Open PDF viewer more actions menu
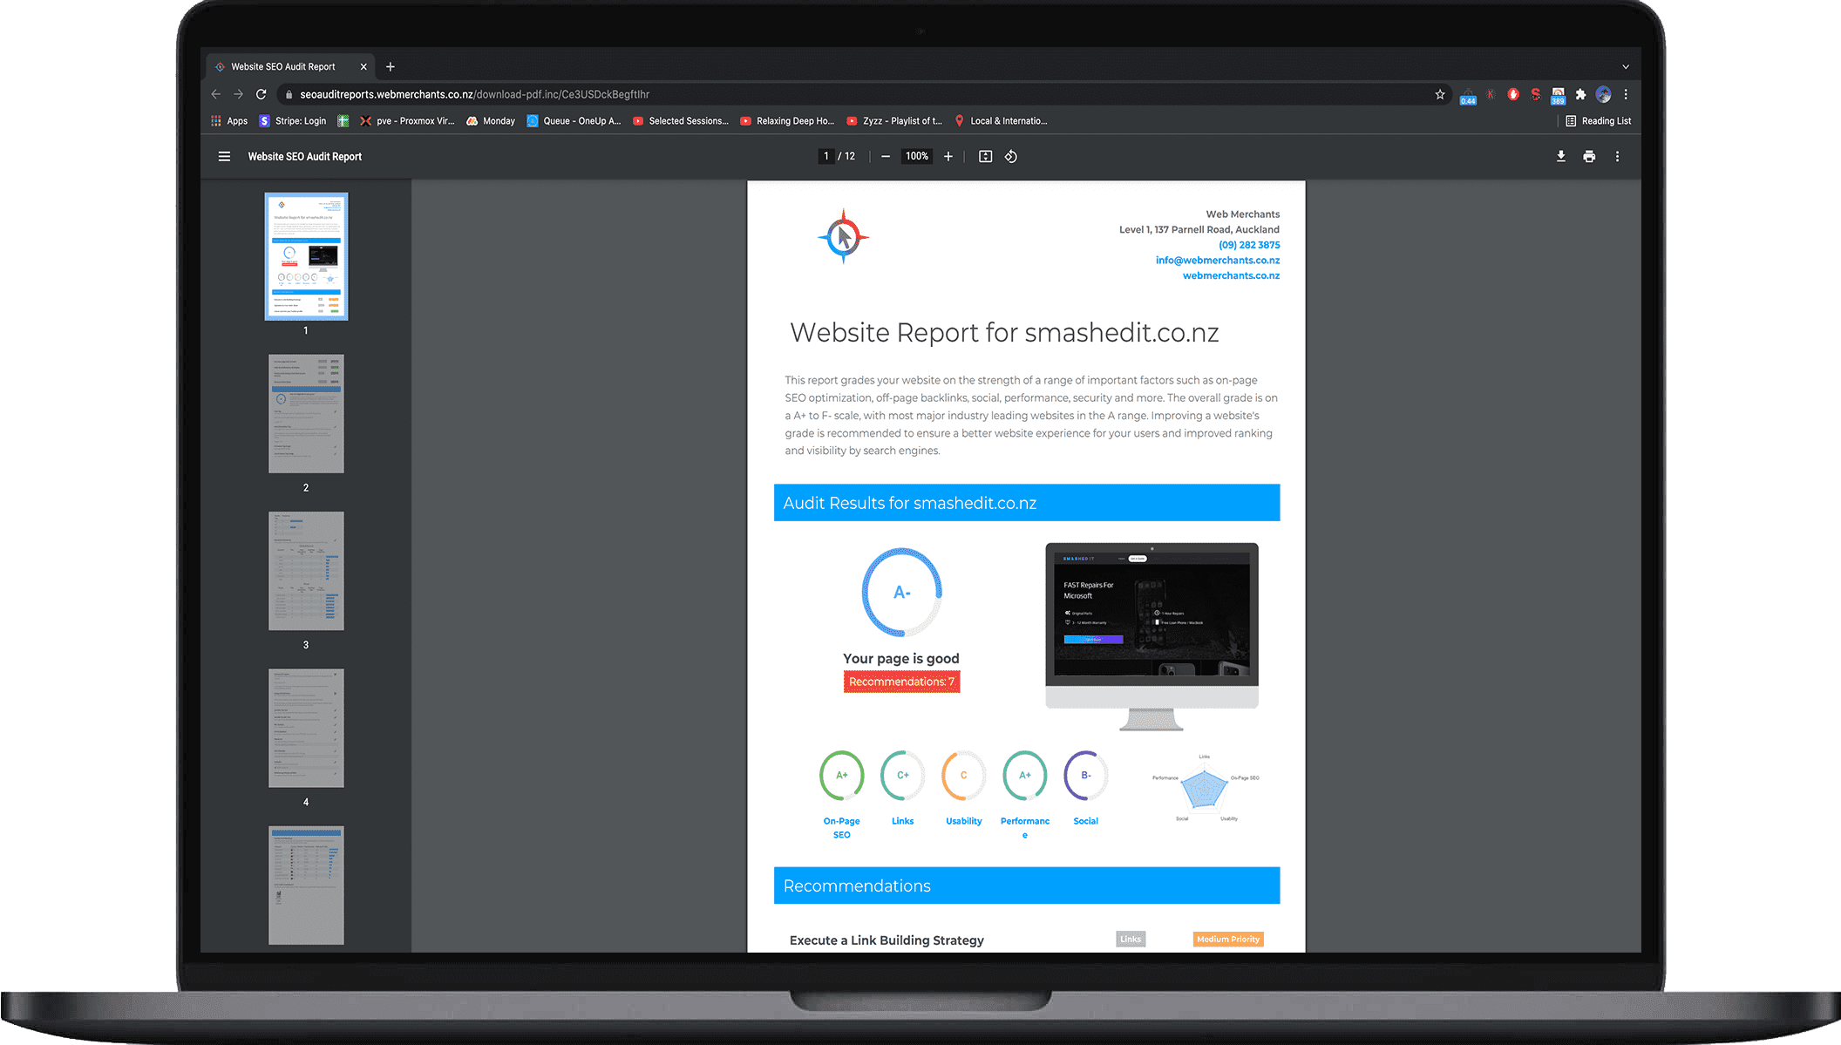Screen dimensions: 1841x1045 pos(1617,157)
